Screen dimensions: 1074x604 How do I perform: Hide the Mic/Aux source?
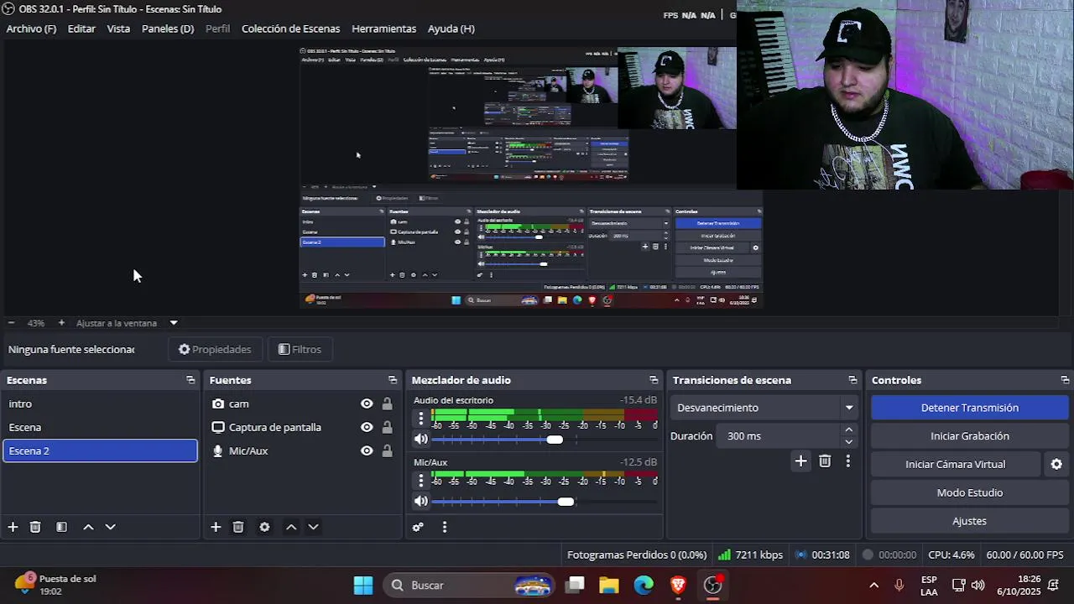pos(367,450)
